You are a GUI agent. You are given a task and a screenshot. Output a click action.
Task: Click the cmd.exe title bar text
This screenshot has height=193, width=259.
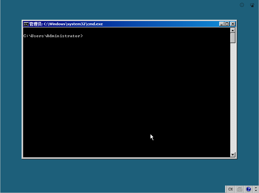click(73, 24)
